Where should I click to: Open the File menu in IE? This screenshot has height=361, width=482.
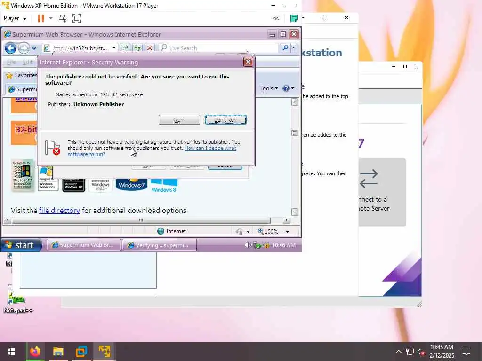click(11, 62)
